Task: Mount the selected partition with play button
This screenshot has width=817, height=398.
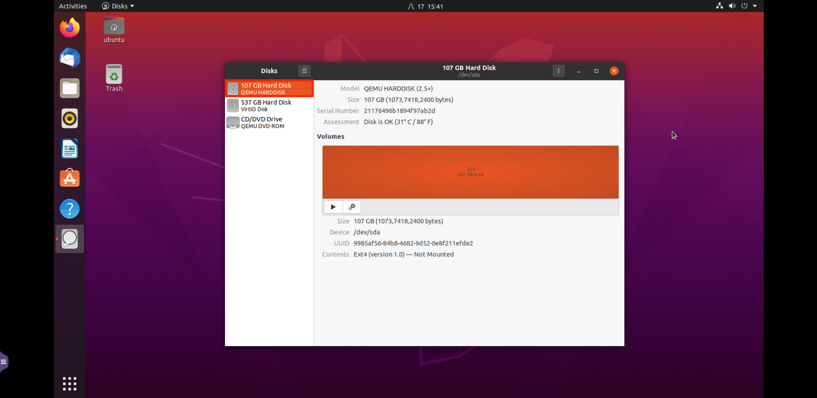Action: pos(333,207)
